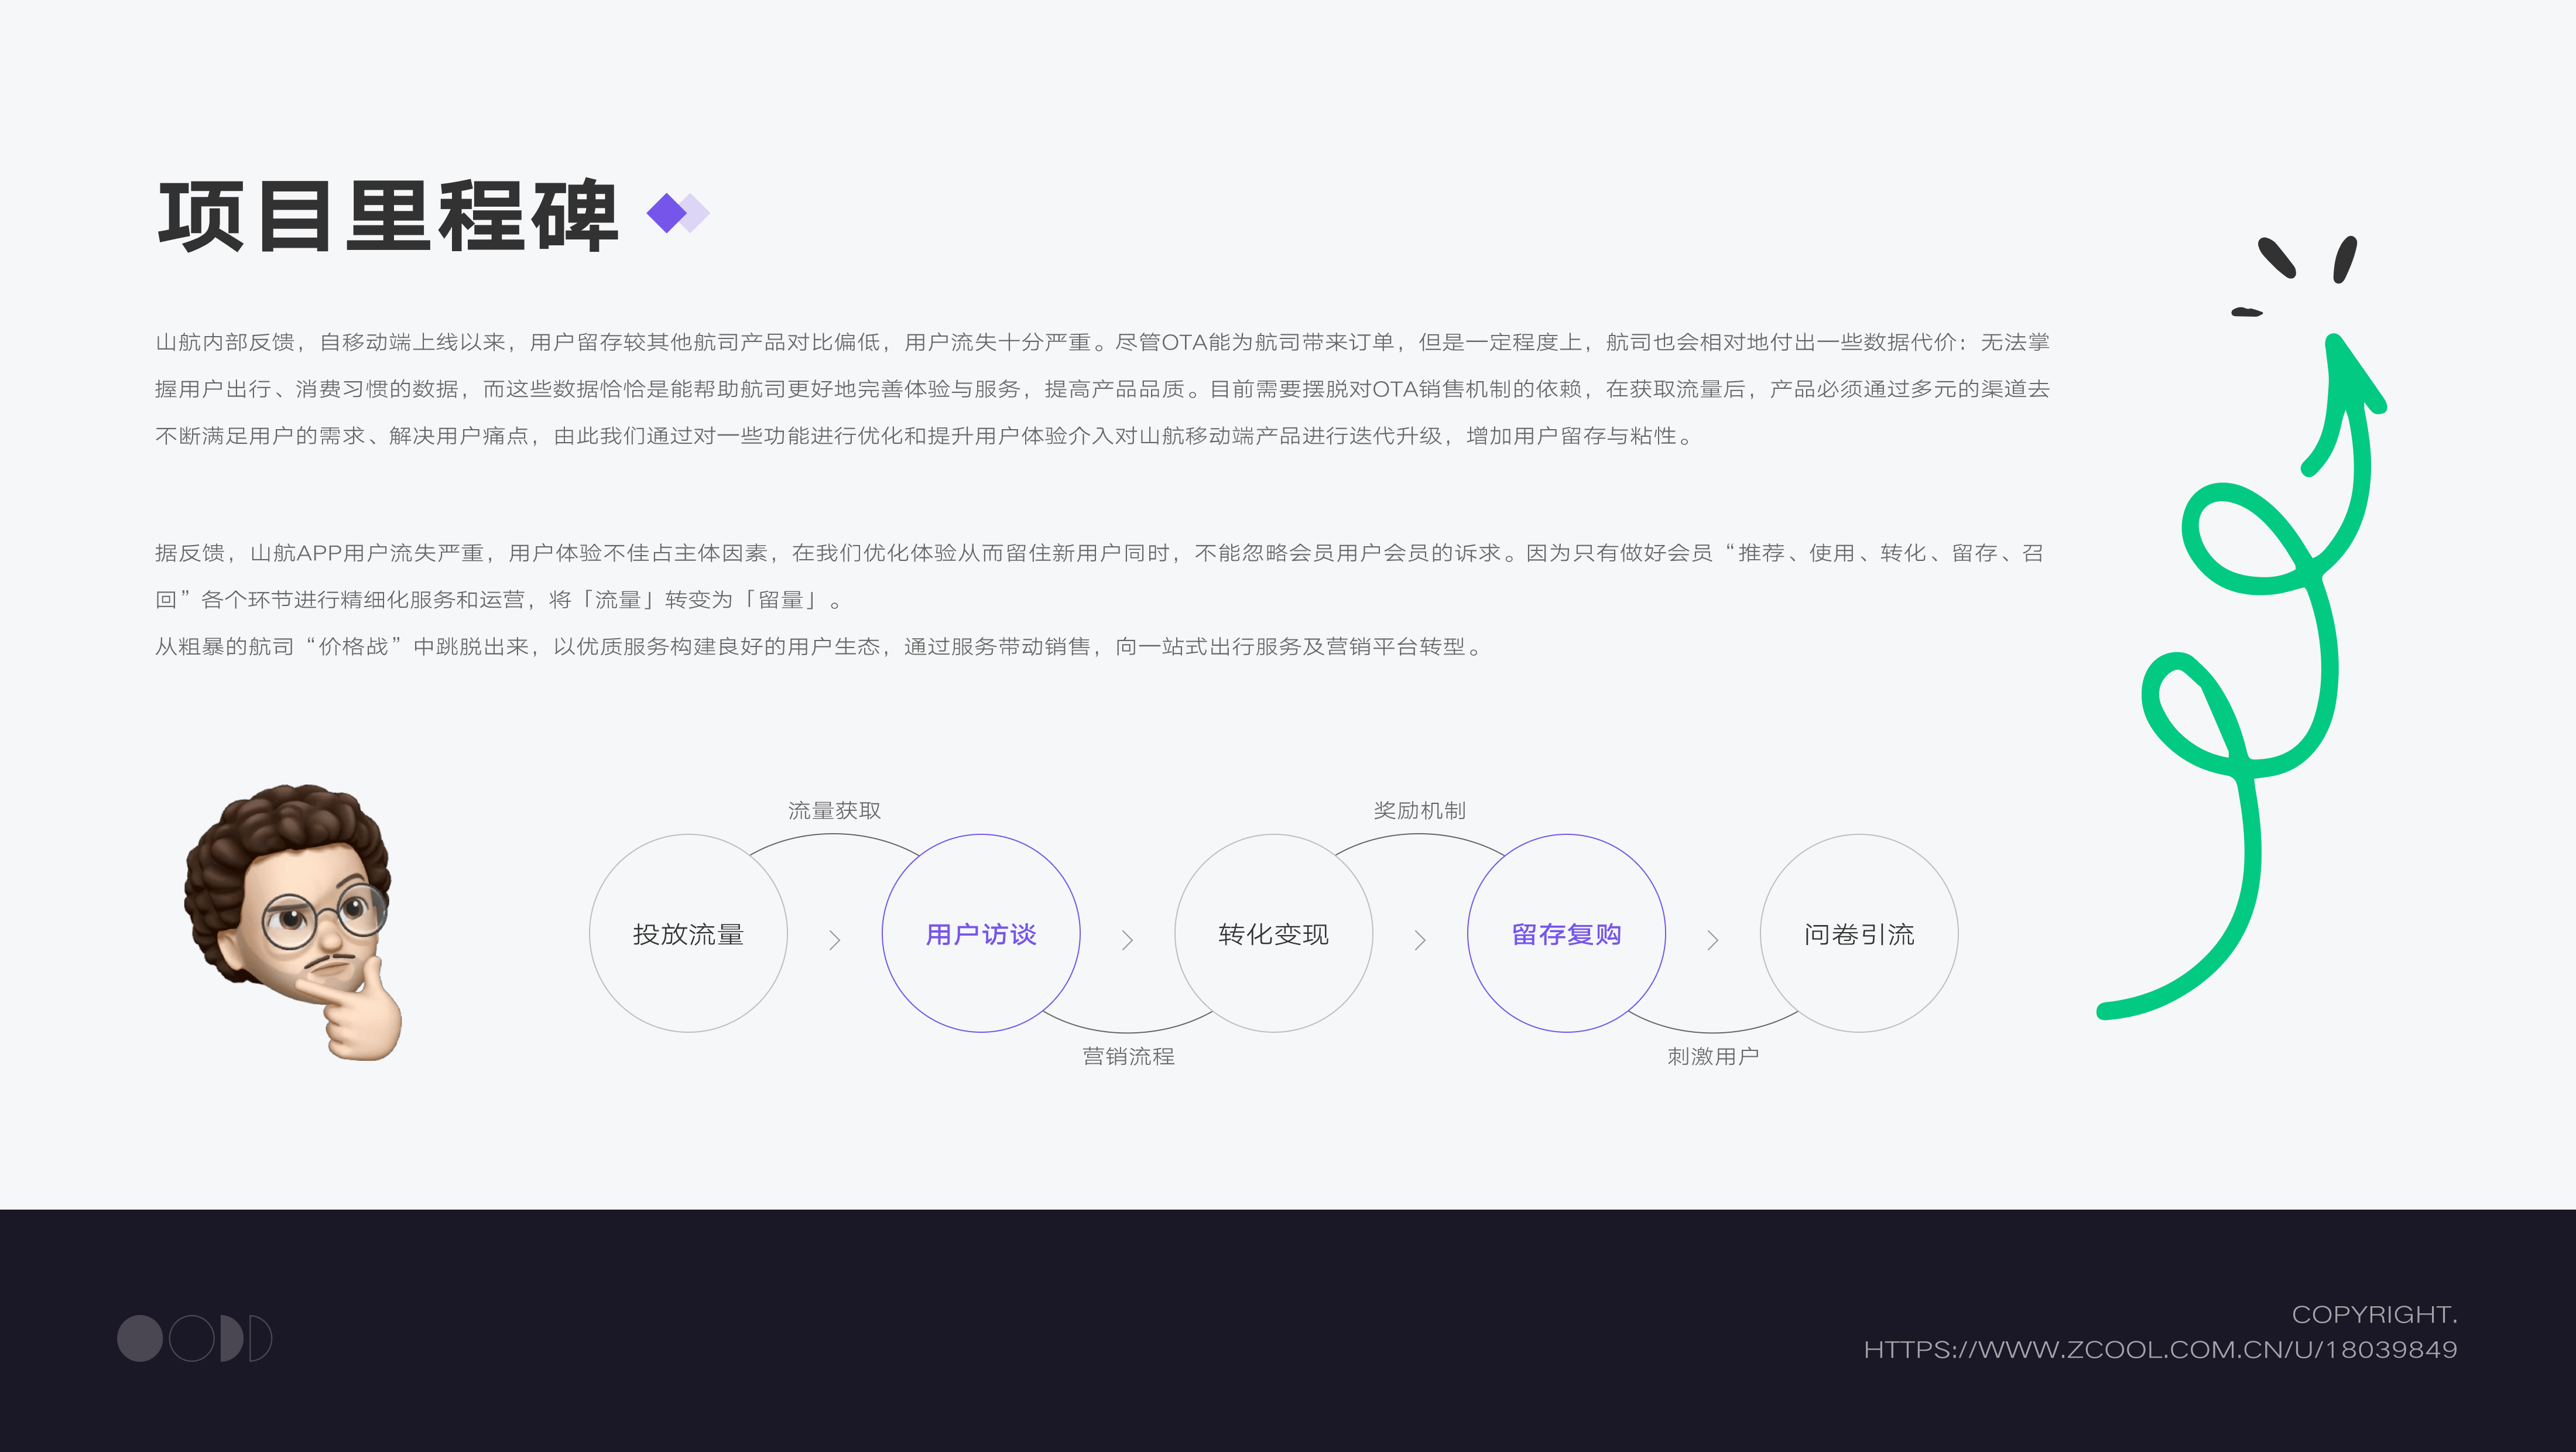The height and width of the screenshot is (1452, 2576).
Task: Click the 营销流程 label
Action: click(x=1128, y=1056)
